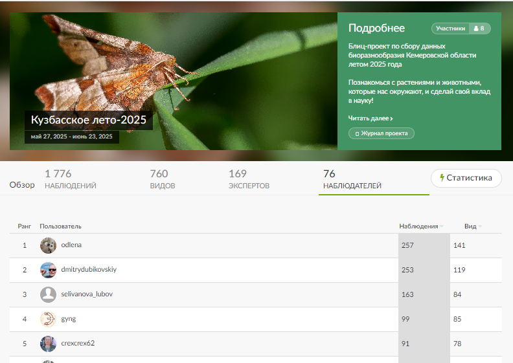Switch to the 169 Экспертов tab
The width and height of the screenshot is (513, 363).
click(249, 179)
